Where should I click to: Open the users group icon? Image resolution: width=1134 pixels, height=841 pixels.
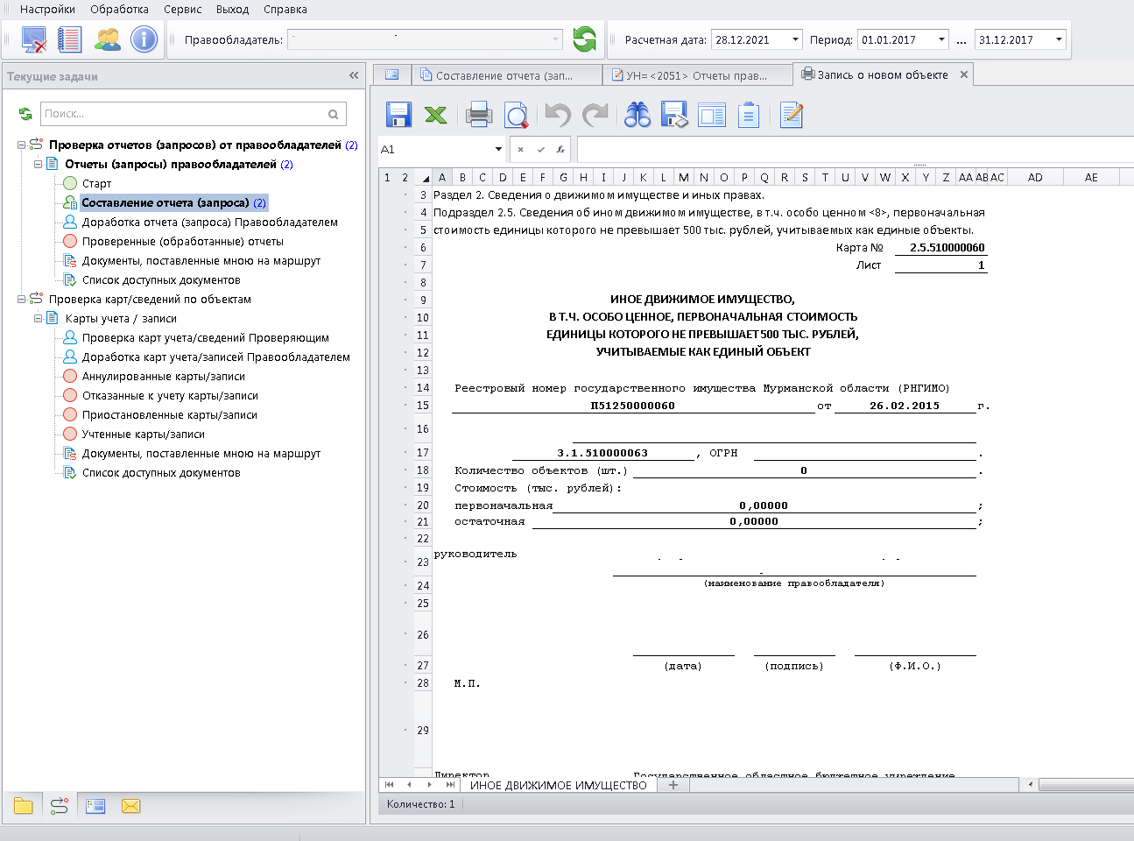[108, 39]
